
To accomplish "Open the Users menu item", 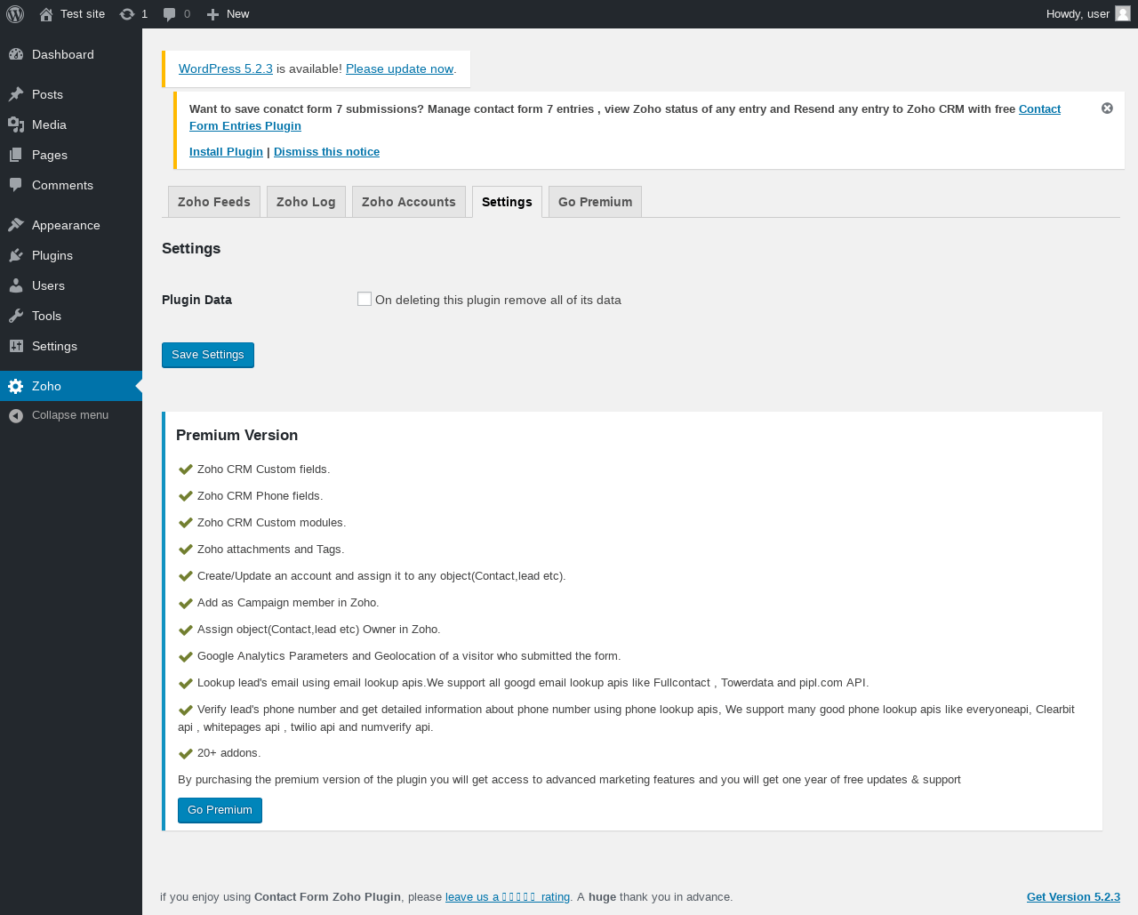I will pos(71,285).
